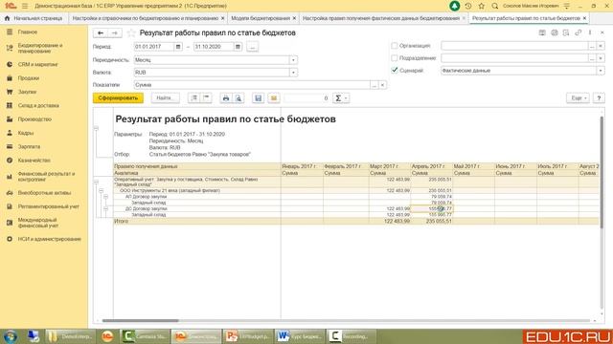Click the search magnifier in title bar
Viewport: 613px width, 344px height.
(x=495, y=6)
